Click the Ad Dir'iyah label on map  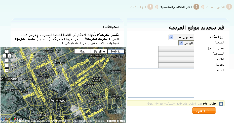point(9,79)
